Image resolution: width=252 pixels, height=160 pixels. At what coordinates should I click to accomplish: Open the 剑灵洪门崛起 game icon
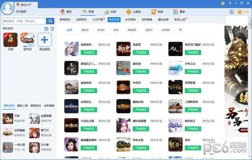[176, 49]
